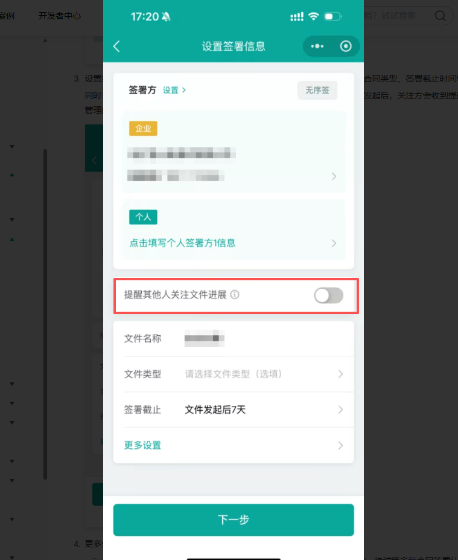The height and width of the screenshot is (560, 458).
Task: Open the mini-program more options menu
Action: [317, 46]
